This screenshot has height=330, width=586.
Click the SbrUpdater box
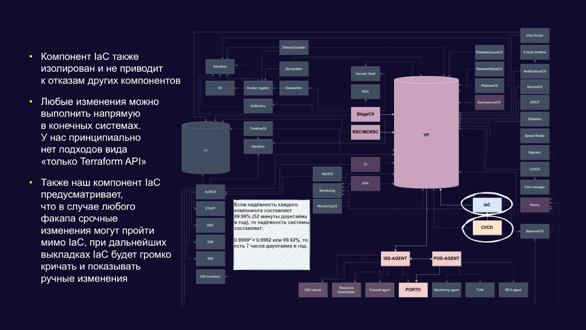click(294, 69)
